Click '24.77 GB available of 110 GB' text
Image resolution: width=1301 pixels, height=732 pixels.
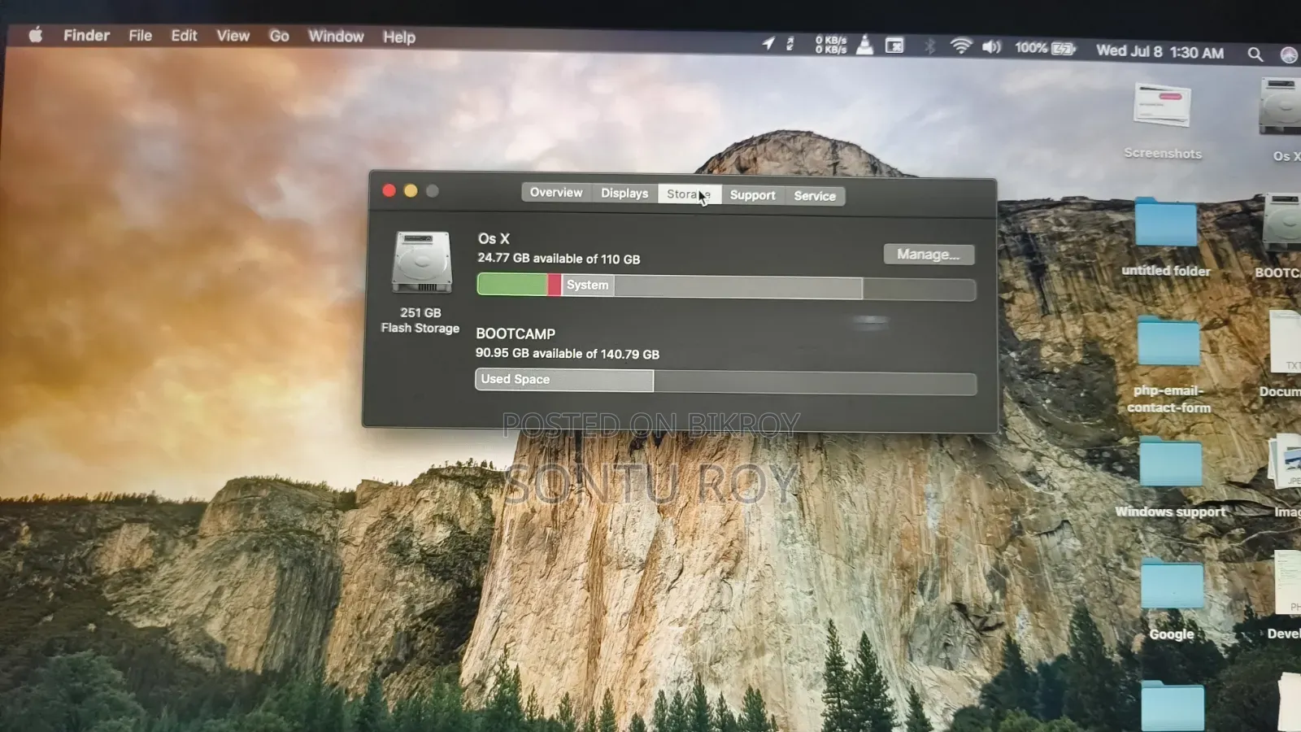[559, 259]
